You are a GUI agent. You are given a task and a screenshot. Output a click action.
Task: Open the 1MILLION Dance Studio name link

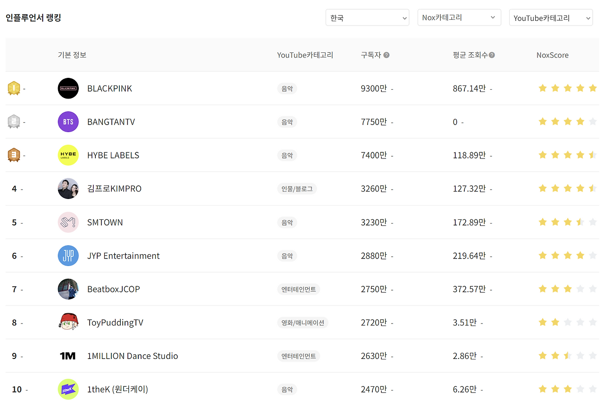pos(133,356)
